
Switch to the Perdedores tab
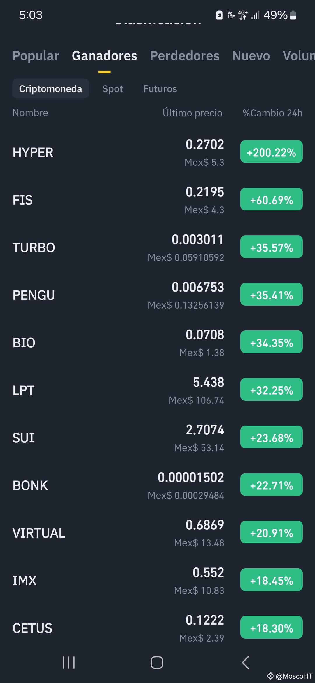185,56
